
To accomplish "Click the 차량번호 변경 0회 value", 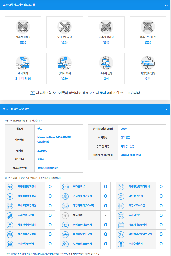I will pyautogui.click(x=148, y=79).
